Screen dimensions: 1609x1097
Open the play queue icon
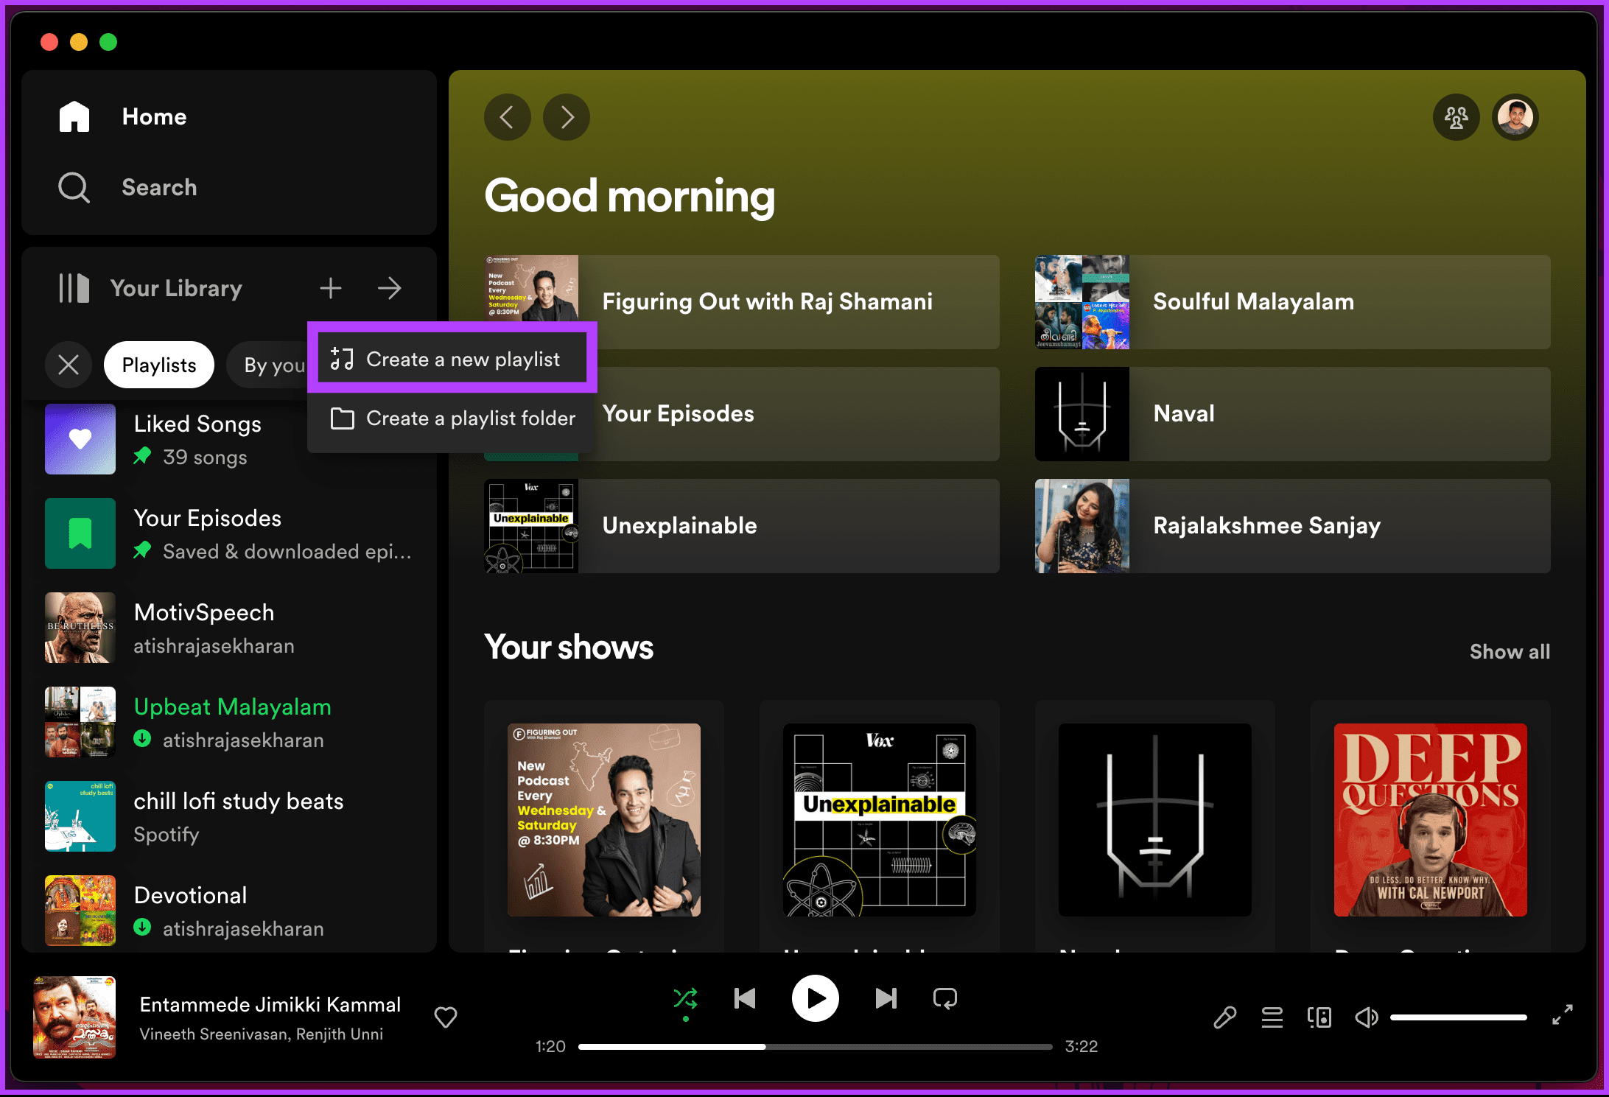(1272, 1017)
